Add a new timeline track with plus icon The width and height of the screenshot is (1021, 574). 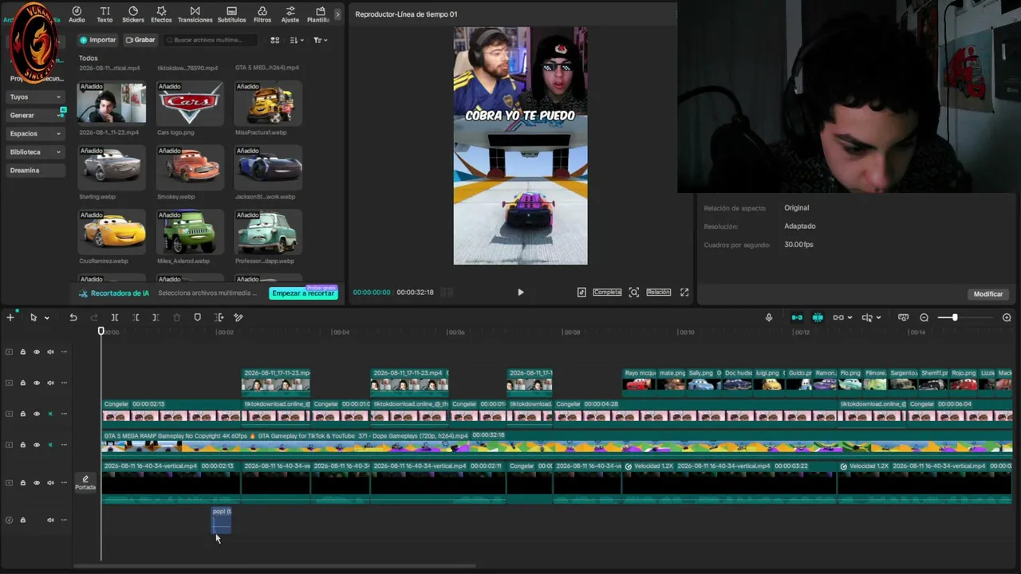[x=10, y=317]
